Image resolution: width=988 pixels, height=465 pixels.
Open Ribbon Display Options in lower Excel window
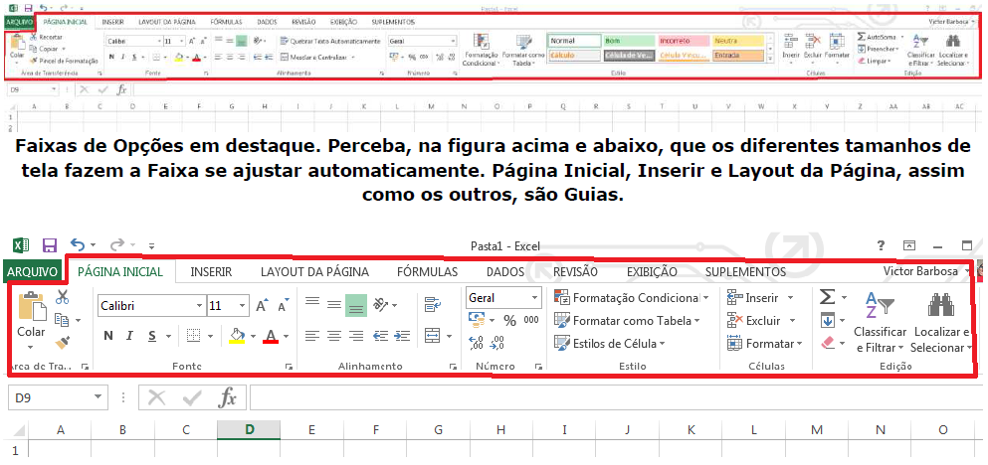pyautogui.click(x=909, y=245)
